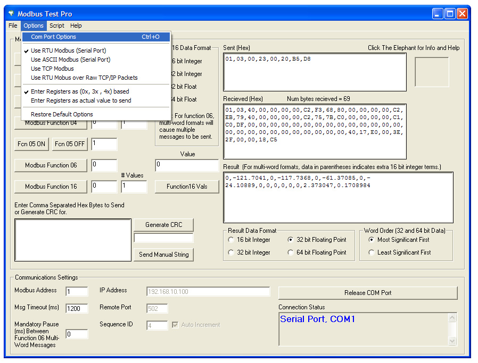The width and height of the screenshot is (478, 363).
Task: Click the Mandatory Pause field
Action: click(x=77, y=334)
